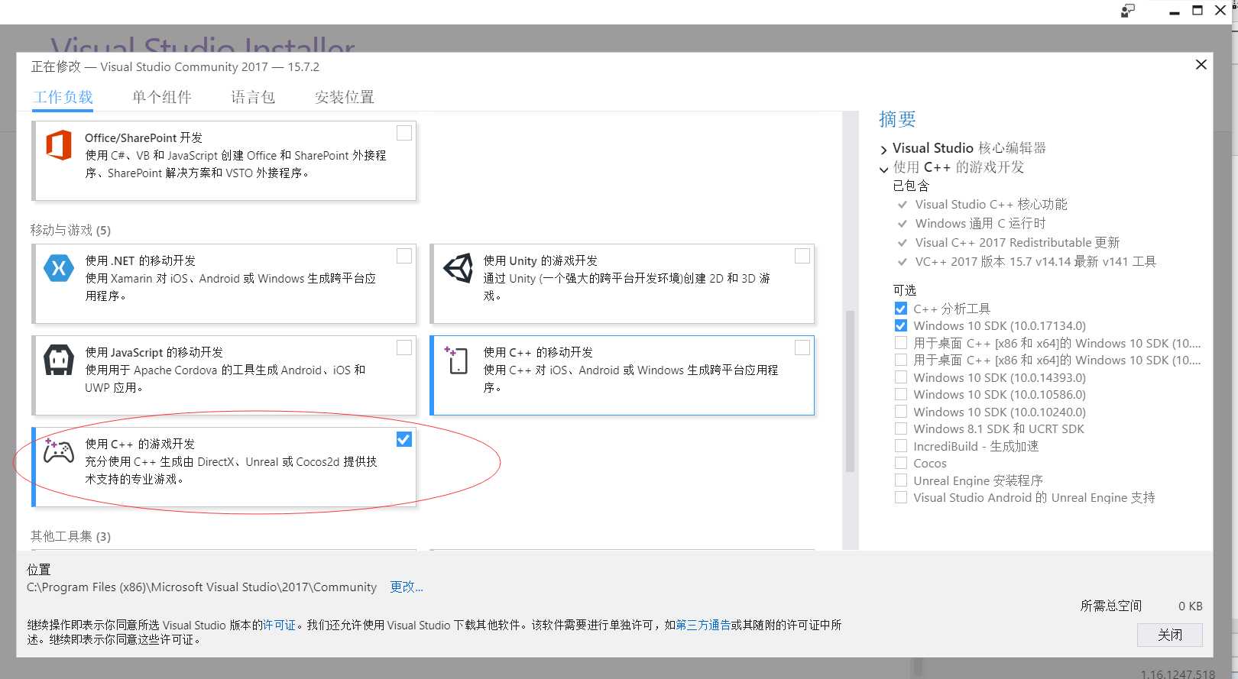Click the 摘要 summary heading

point(897,119)
